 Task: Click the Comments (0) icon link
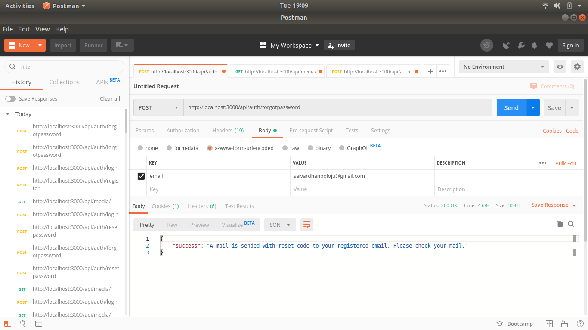552,86
